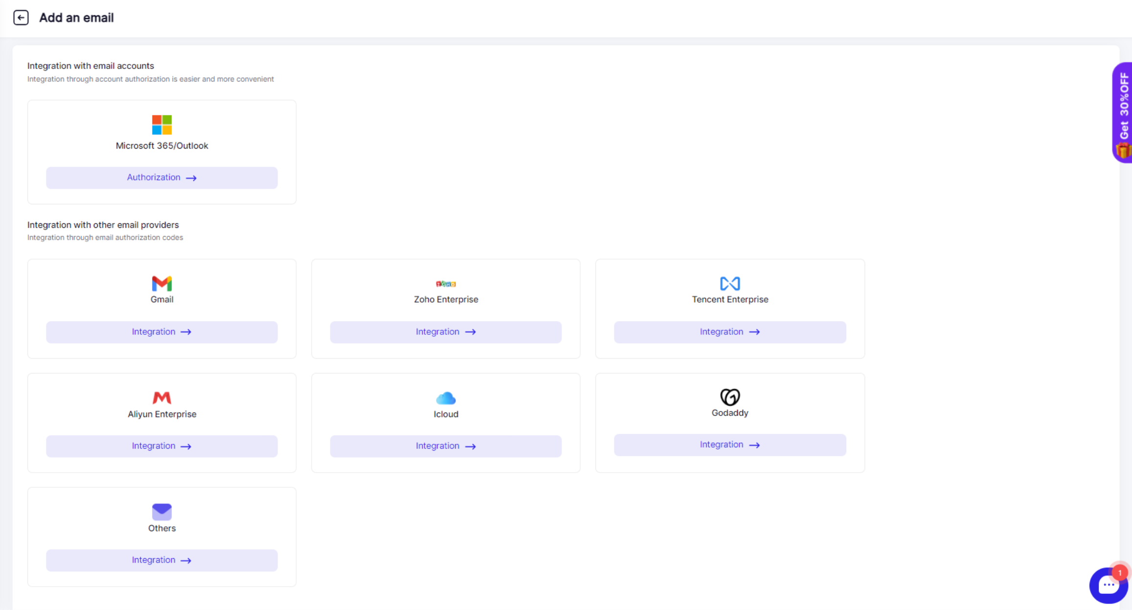Click the 'Aliyun Enterprise' label
Viewport: 1132px width, 610px height.
pos(162,414)
